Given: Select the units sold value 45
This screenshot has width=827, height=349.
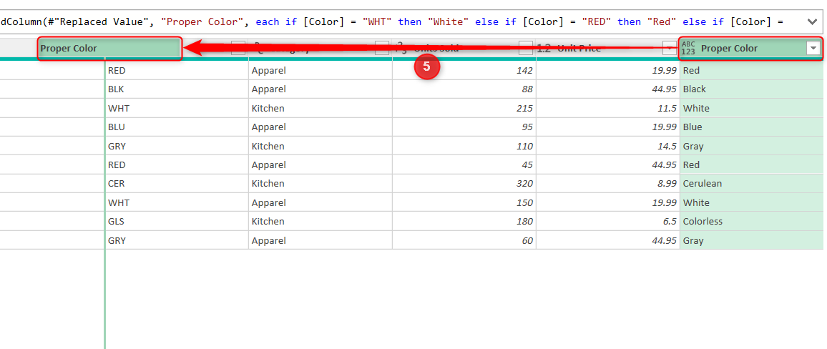Looking at the screenshot, I should [464, 165].
